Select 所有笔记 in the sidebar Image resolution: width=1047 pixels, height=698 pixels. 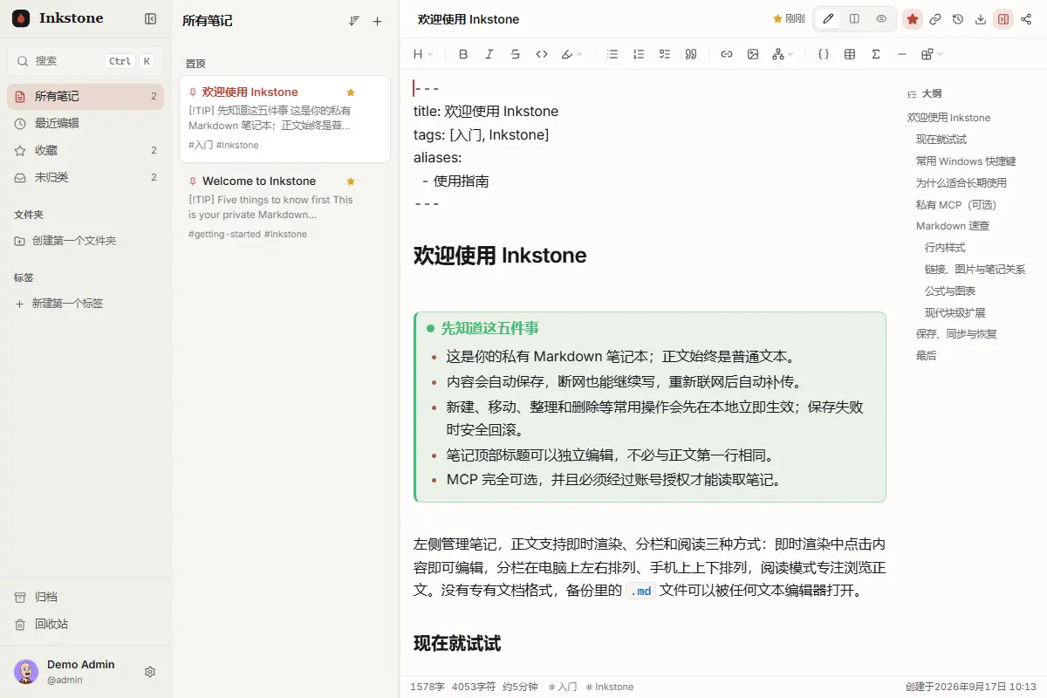(86, 96)
